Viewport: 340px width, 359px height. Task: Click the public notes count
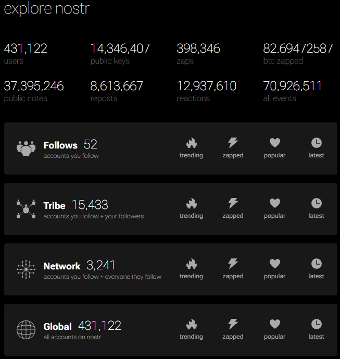tap(34, 86)
